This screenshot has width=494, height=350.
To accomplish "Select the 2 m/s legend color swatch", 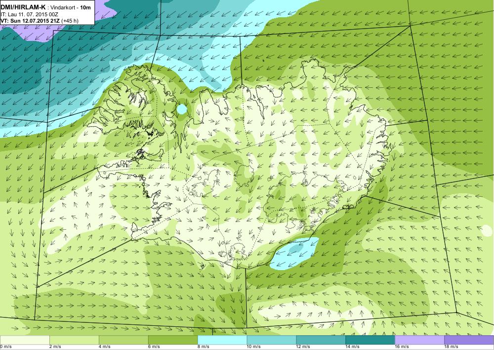I will pyautogui.click(x=74, y=340).
